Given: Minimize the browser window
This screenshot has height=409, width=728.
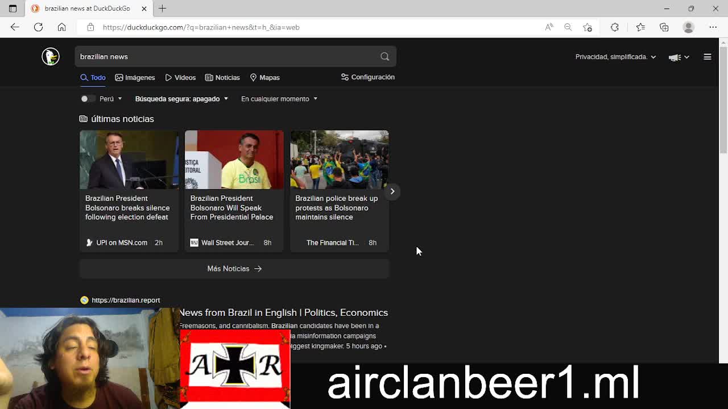Looking at the screenshot, I should coord(667,9).
